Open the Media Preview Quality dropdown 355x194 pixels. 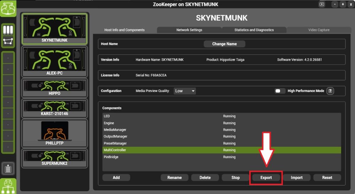(x=185, y=91)
